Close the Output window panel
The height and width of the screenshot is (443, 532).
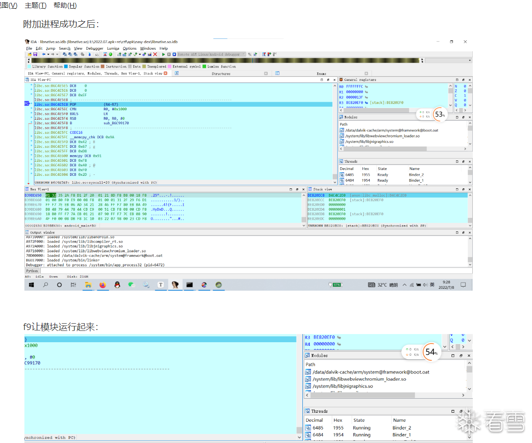pos(470,233)
